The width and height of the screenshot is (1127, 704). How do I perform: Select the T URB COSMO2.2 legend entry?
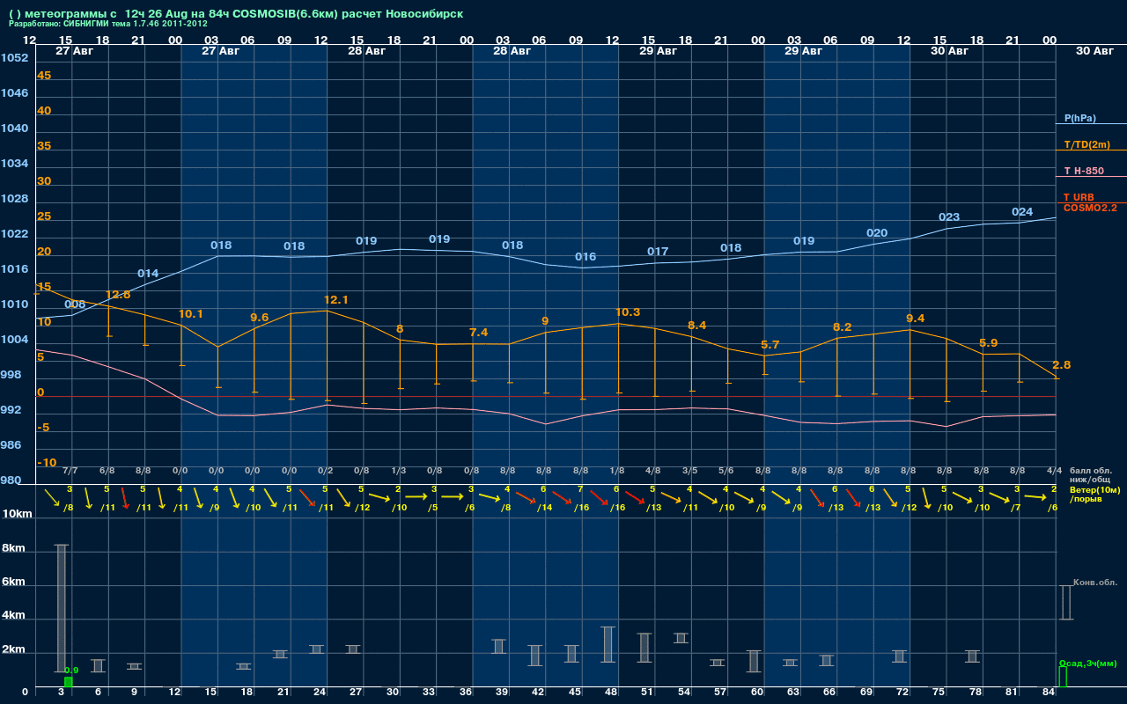(x=1090, y=202)
